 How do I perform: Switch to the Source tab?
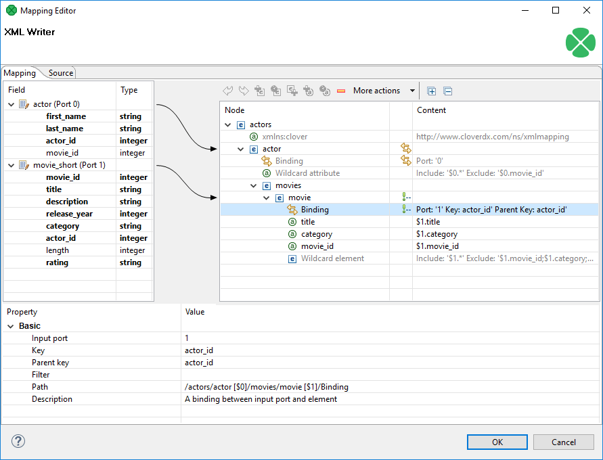point(61,73)
